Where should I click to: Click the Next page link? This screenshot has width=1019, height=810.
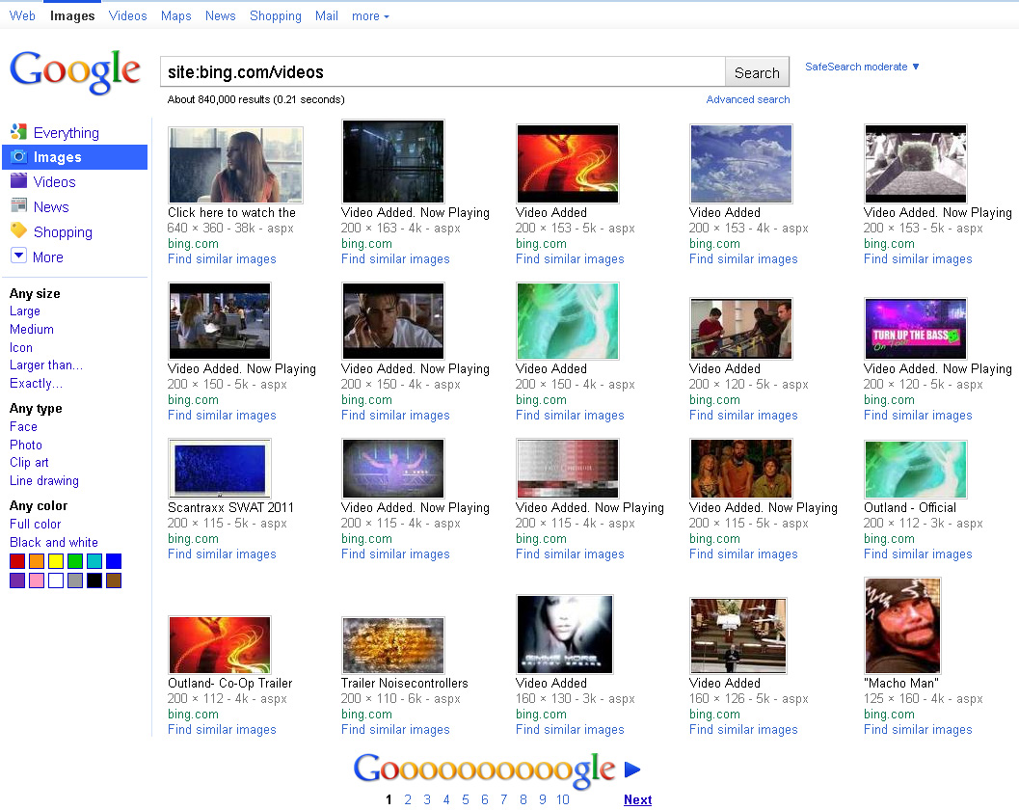tap(637, 799)
